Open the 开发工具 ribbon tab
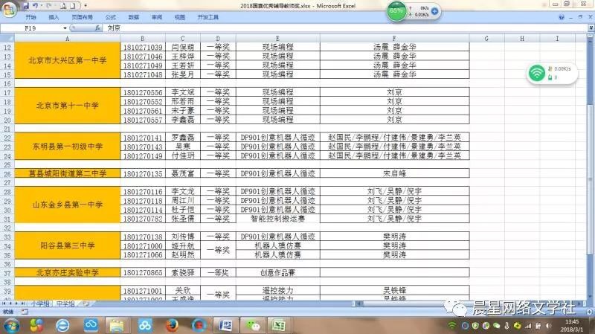Viewport: 595px width, 334px height. coord(208,16)
